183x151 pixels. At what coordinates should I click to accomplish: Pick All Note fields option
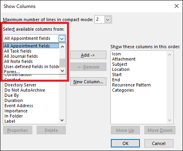31,61
